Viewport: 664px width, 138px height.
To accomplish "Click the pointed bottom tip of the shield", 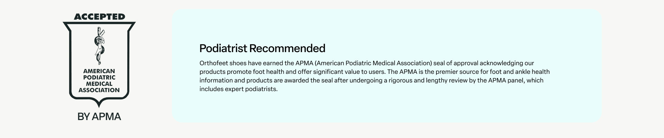I will point(99,105).
